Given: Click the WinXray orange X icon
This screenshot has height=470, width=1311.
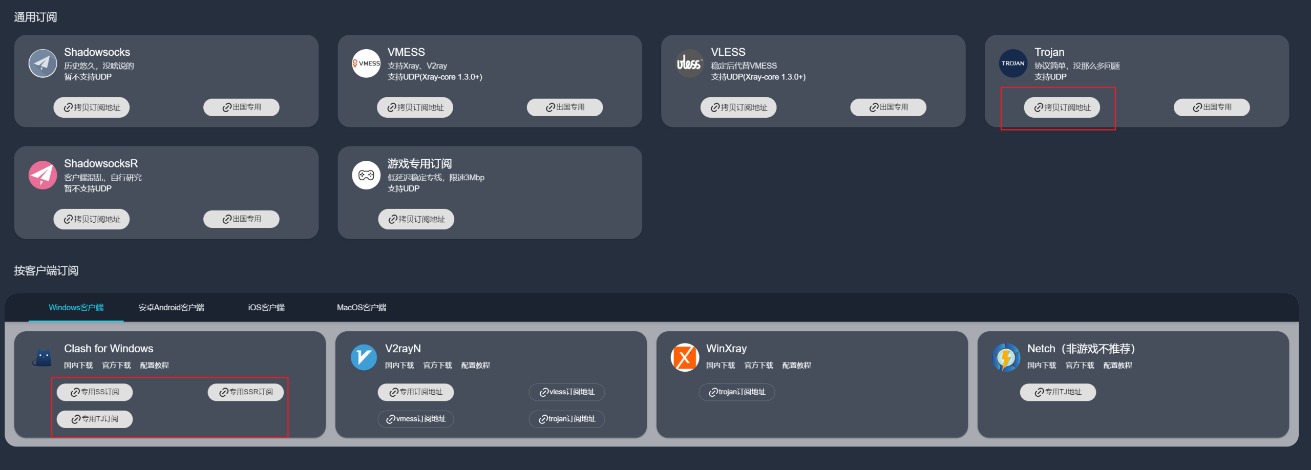Looking at the screenshot, I should [x=685, y=357].
